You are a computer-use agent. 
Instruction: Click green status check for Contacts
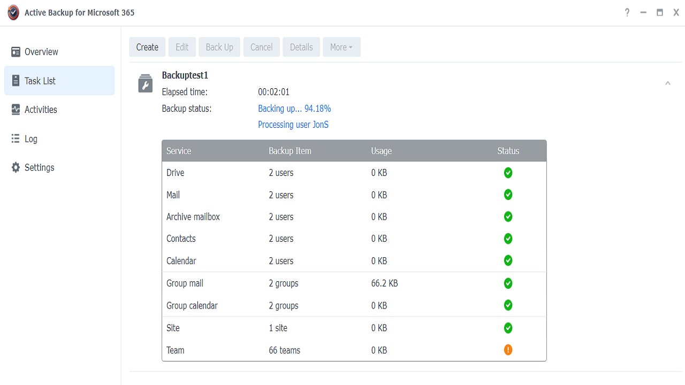[508, 238]
